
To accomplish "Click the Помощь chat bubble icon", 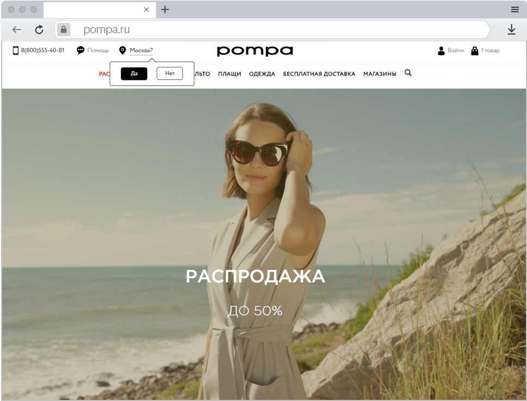I will pos(80,51).
